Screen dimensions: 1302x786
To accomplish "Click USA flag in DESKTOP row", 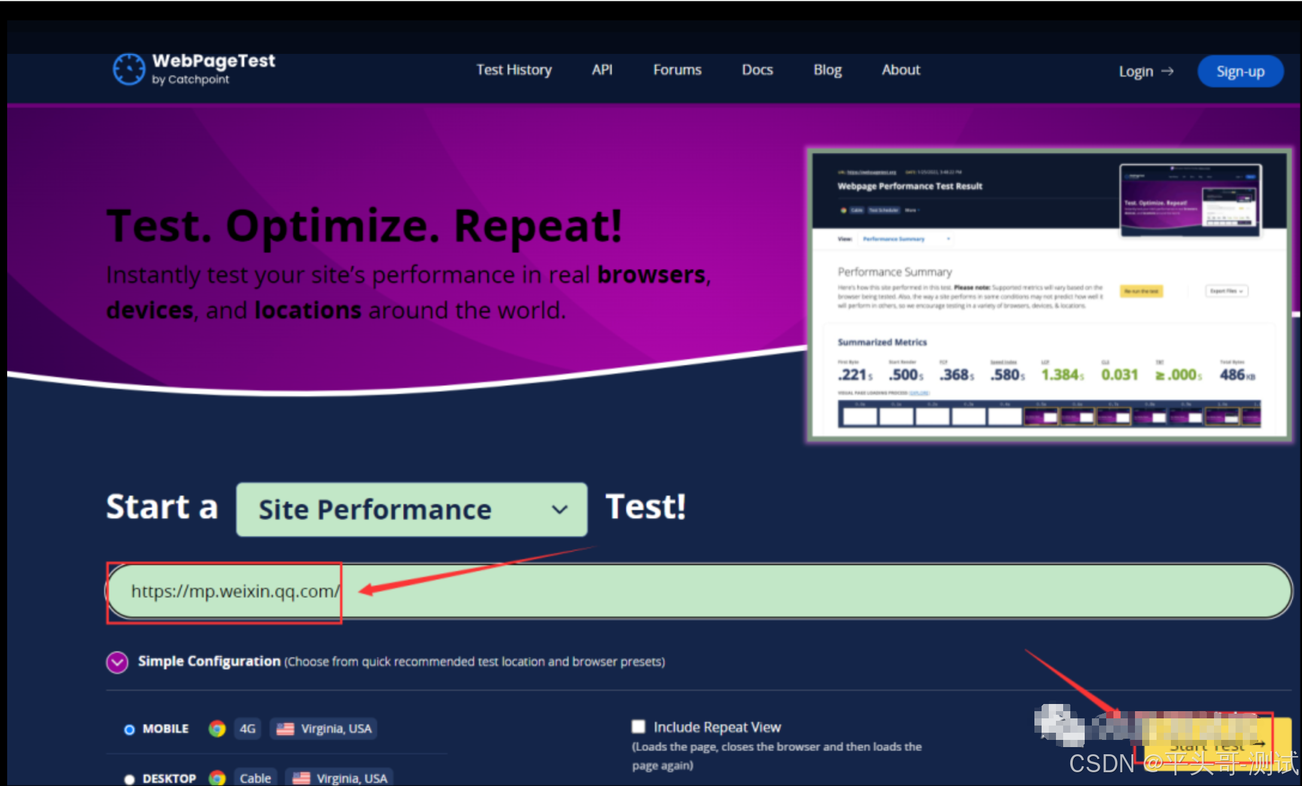I will click(x=301, y=778).
